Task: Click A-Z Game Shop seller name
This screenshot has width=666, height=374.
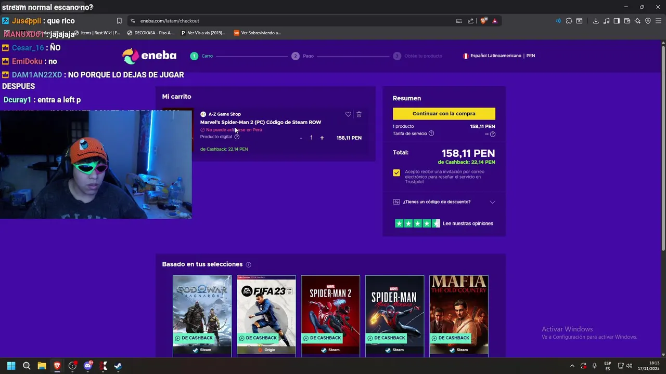Action: pos(224,114)
